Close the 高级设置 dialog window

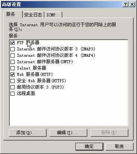coord(132,4)
